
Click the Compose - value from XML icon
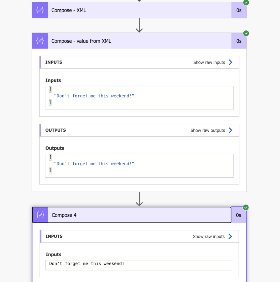(40, 41)
